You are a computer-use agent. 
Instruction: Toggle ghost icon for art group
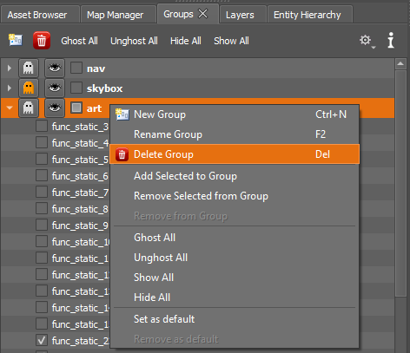[x=29, y=108]
